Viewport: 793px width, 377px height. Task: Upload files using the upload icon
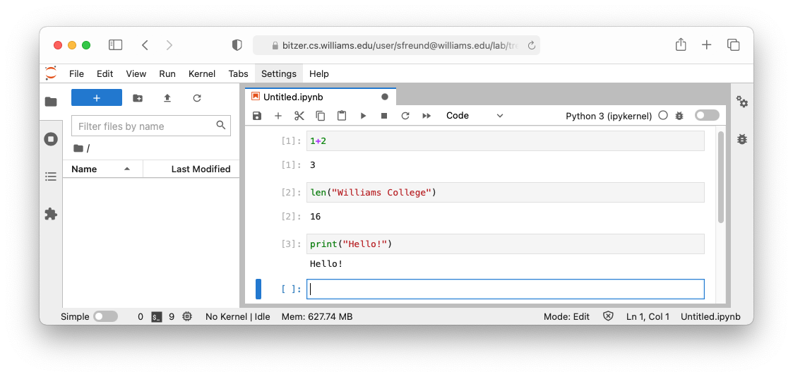(167, 98)
